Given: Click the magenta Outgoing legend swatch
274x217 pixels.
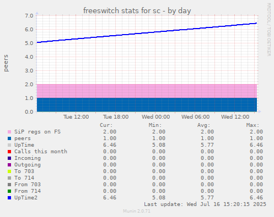Looking at the screenshot, I should [9, 165].
